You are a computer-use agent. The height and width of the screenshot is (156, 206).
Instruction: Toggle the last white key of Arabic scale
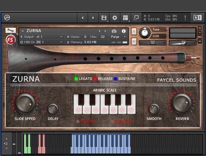131,110
